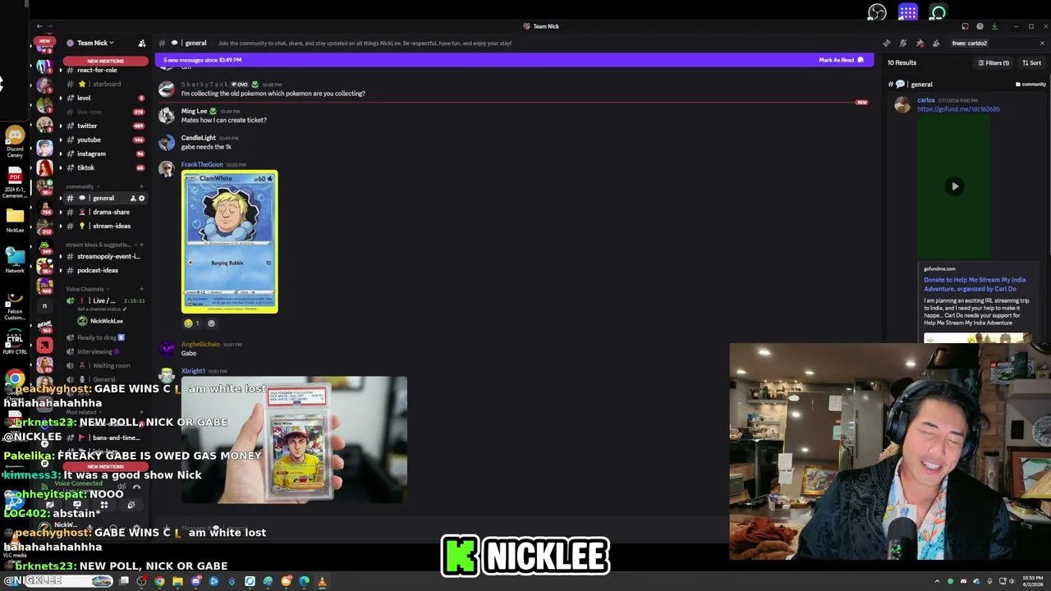Open the starboard channel
Viewport: 1051px width, 591px height.
[104, 84]
